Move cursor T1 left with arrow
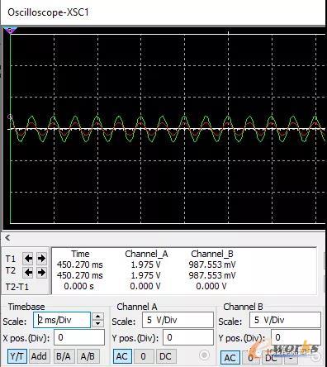Screen dimensions: 327x367 pos(28,259)
